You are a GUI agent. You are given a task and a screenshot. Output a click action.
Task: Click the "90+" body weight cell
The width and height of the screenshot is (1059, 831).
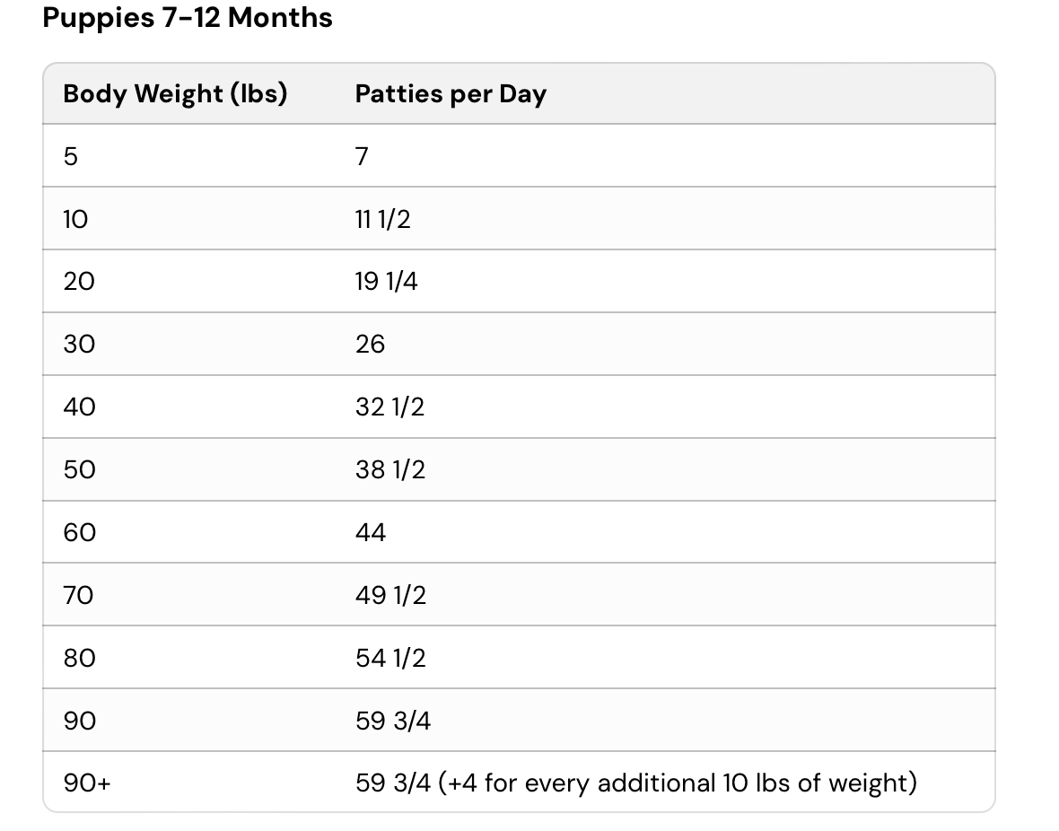(87, 783)
